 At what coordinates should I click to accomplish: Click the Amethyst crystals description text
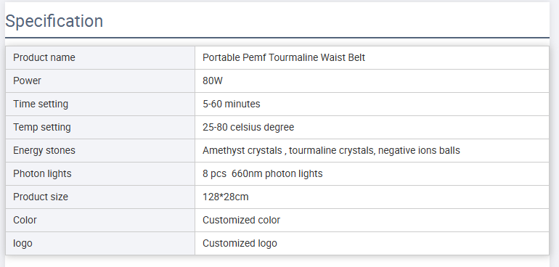331,150
